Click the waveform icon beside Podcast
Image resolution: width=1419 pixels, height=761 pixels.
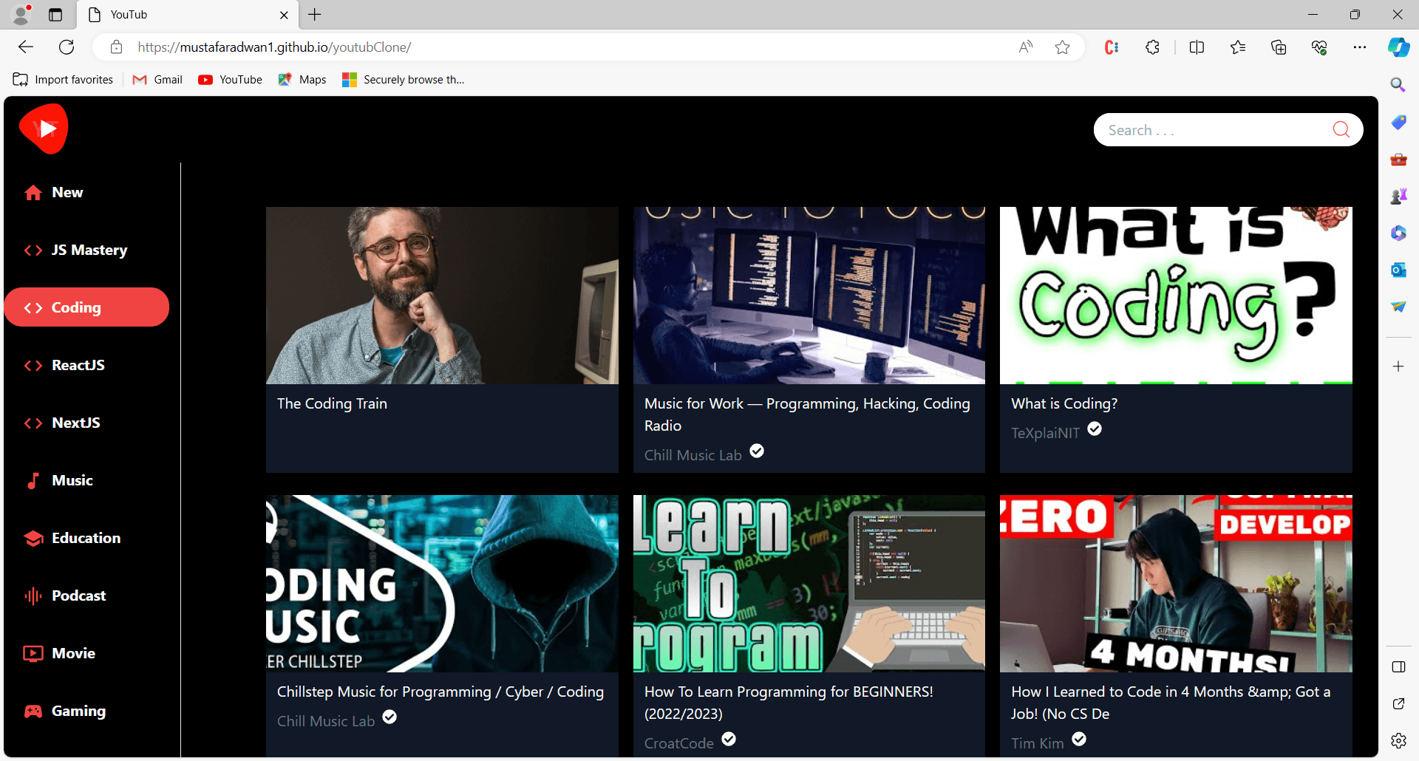pos(33,596)
